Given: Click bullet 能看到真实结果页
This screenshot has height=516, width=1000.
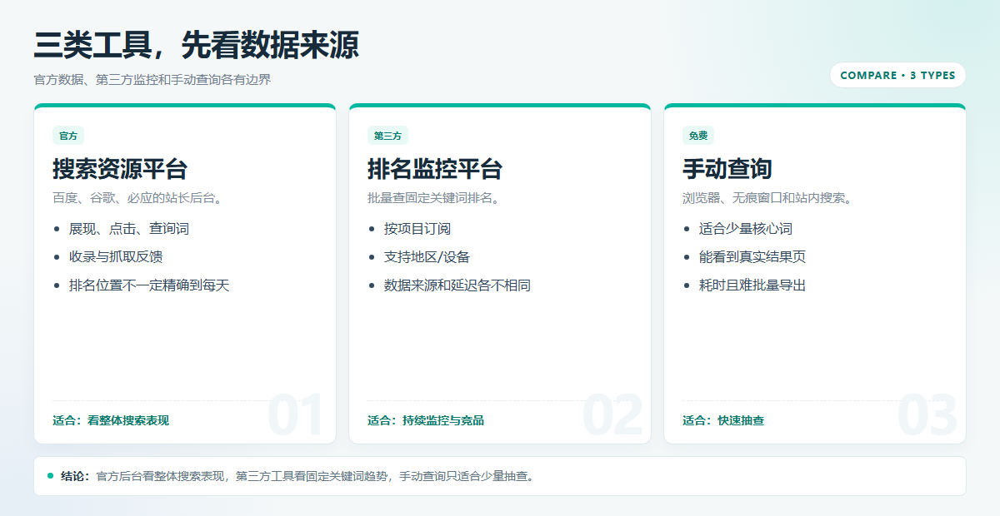Looking at the screenshot, I should tap(752, 257).
